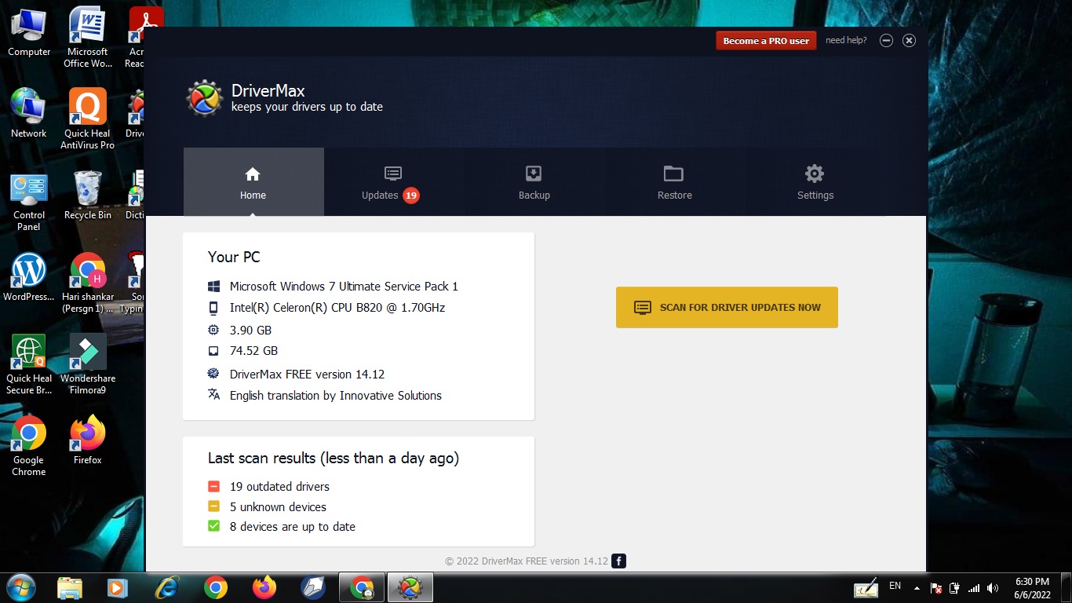The width and height of the screenshot is (1072, 603).
Task: Switch to the Backup tab
Action: (534, 182)
